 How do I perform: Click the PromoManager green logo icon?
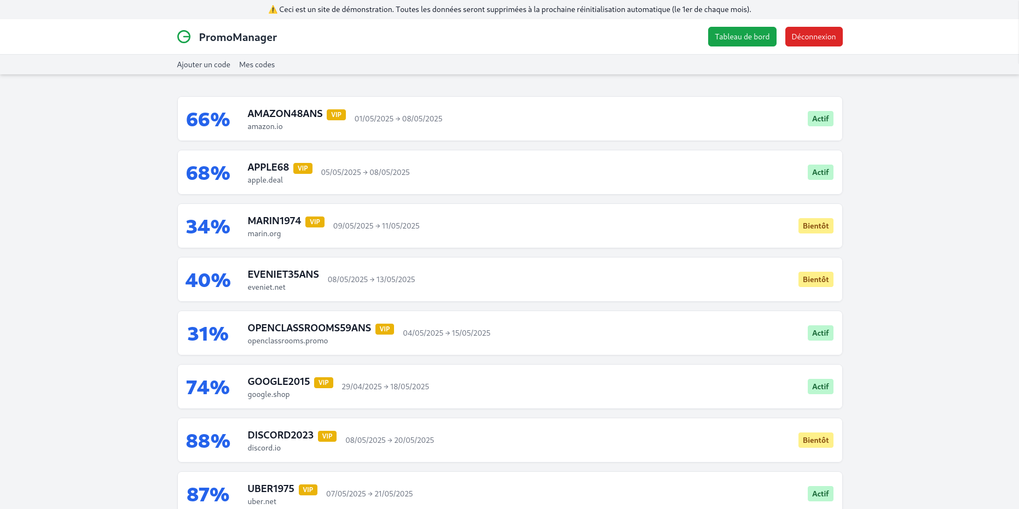(184, 37)
